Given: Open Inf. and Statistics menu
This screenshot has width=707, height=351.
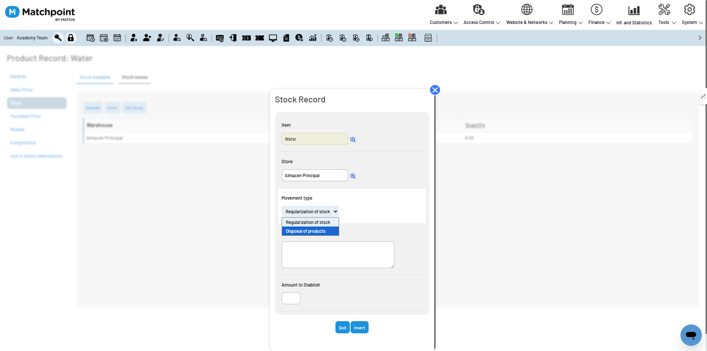Looking at the screenshot, I should 634,14.
